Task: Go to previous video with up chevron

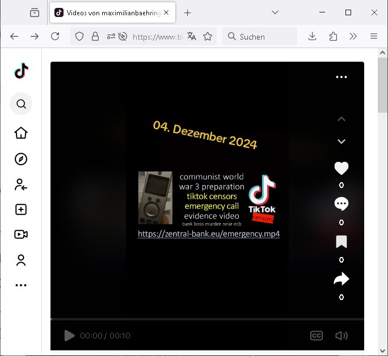Action: tap(341, 119)
